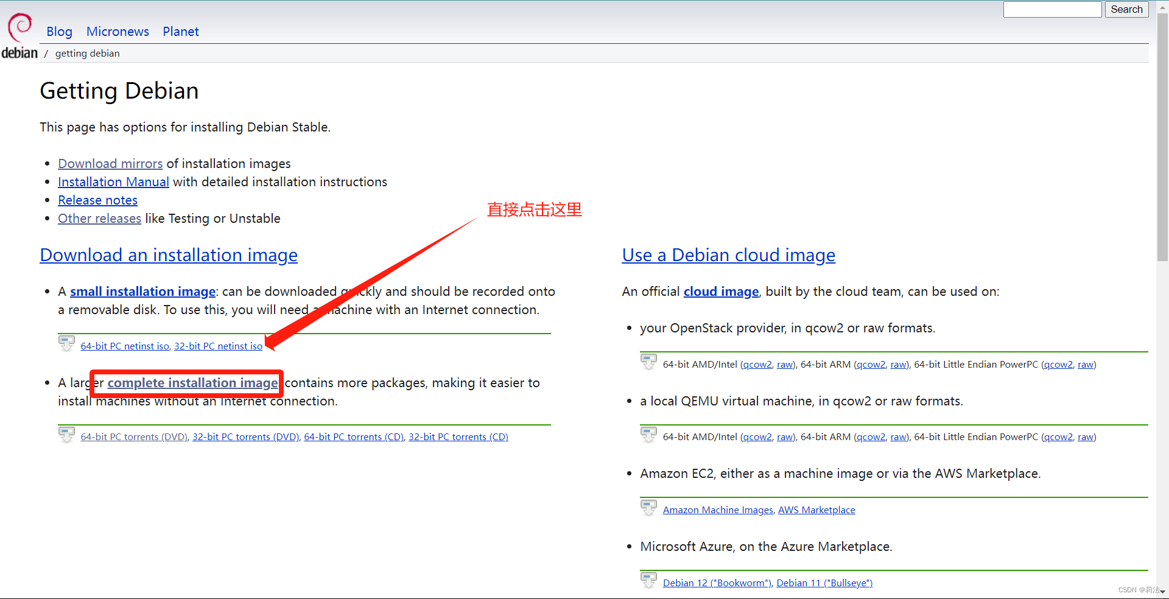1169x599 pixels.
Task: Open the Other releases link
Action: pyautogui.click(x=99, y=219)
